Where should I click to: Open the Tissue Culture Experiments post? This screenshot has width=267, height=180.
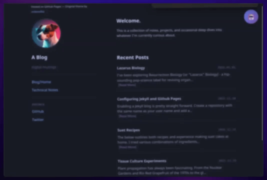(142, 161)
